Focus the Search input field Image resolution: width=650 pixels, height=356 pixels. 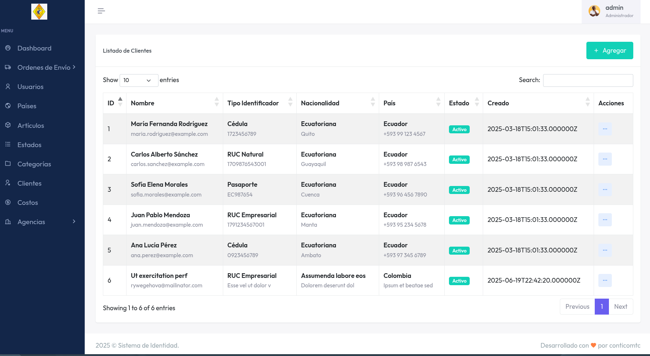click(x=587, y=80)
